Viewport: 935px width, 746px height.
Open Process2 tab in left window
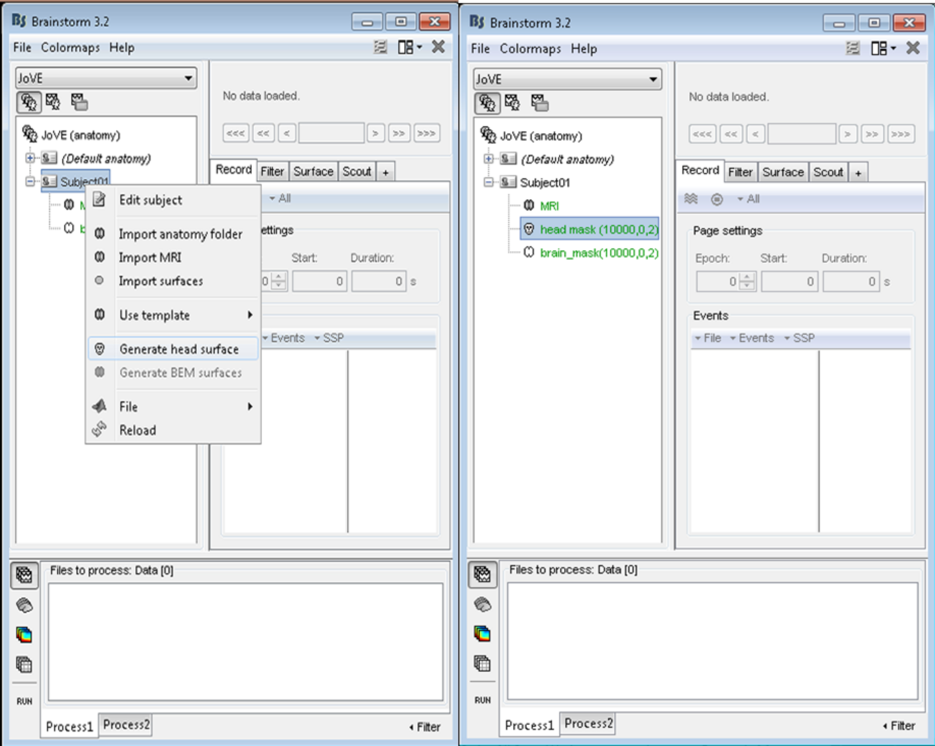tap(126, 725)
